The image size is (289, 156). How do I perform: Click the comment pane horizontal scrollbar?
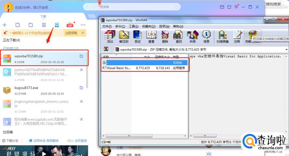pos(205,136)
